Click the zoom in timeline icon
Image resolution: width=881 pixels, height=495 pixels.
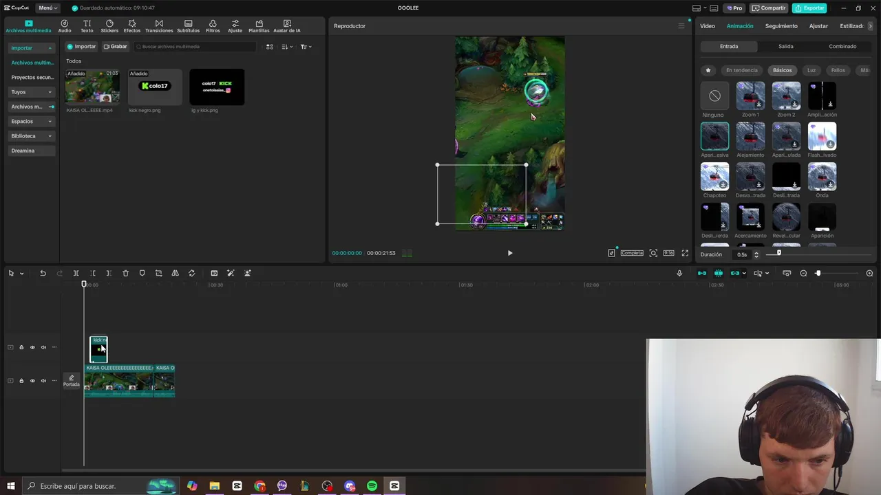click(869, 273)
